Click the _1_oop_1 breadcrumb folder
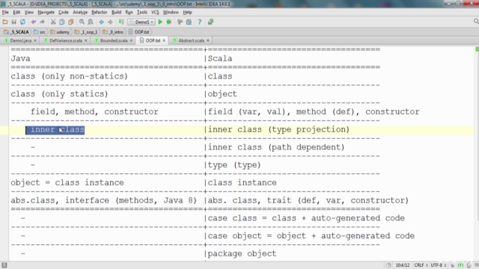This screenshot has width=479, height=269. point(86,31)
